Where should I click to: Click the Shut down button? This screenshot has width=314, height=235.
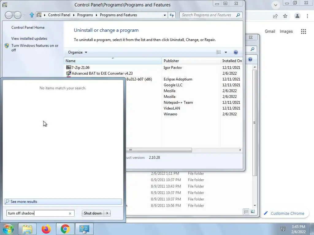93,213
